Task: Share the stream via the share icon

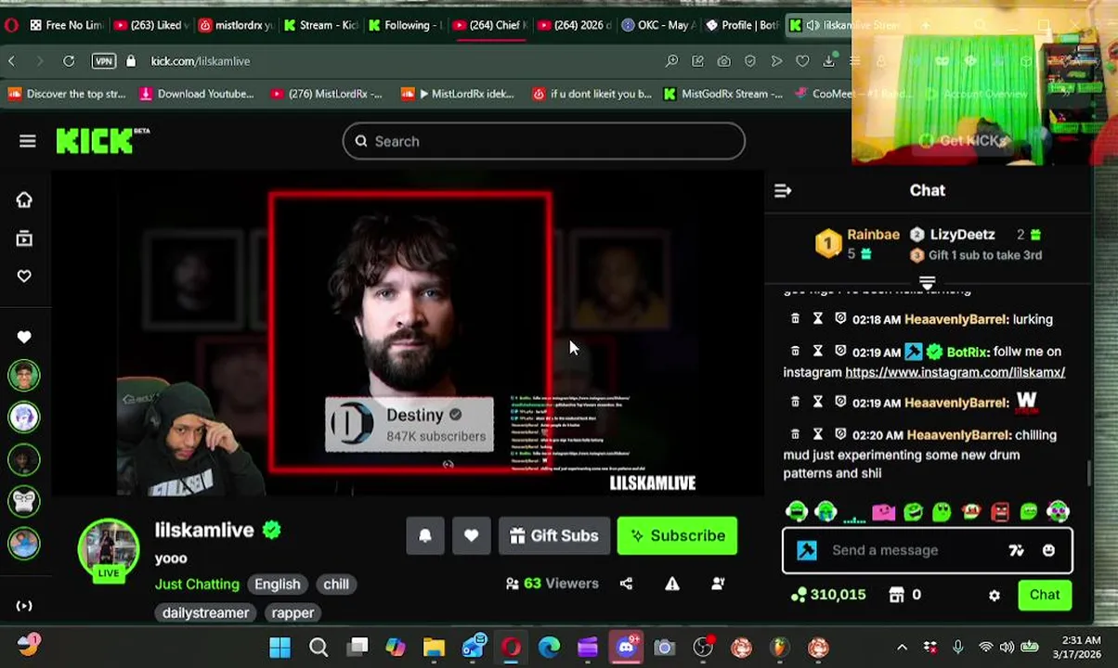Action: [626, 584]
